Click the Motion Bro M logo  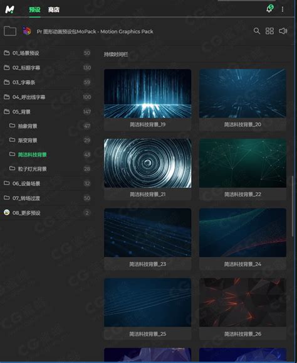9,9
